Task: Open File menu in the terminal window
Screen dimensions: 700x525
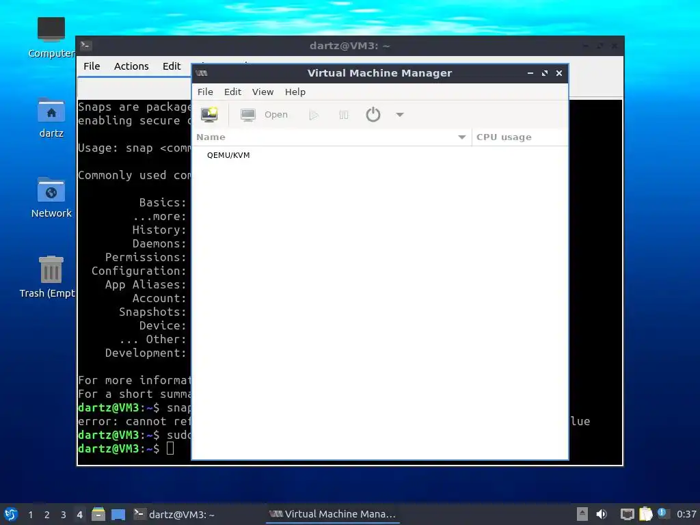Action: pos(92,66)
